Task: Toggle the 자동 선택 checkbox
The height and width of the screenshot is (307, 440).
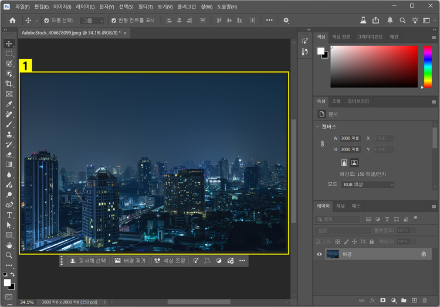Action: [46, 21]
